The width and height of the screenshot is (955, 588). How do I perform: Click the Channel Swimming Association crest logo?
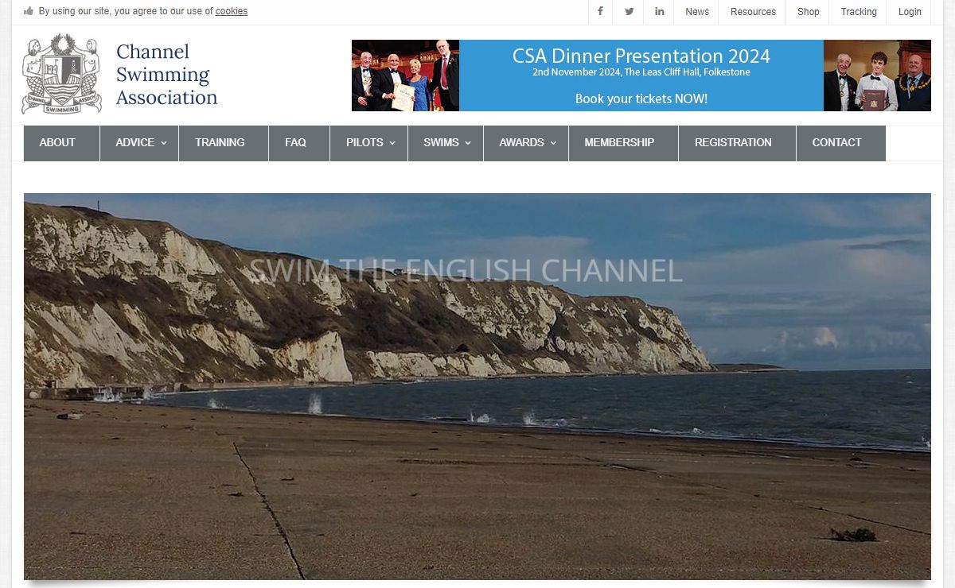61,75
